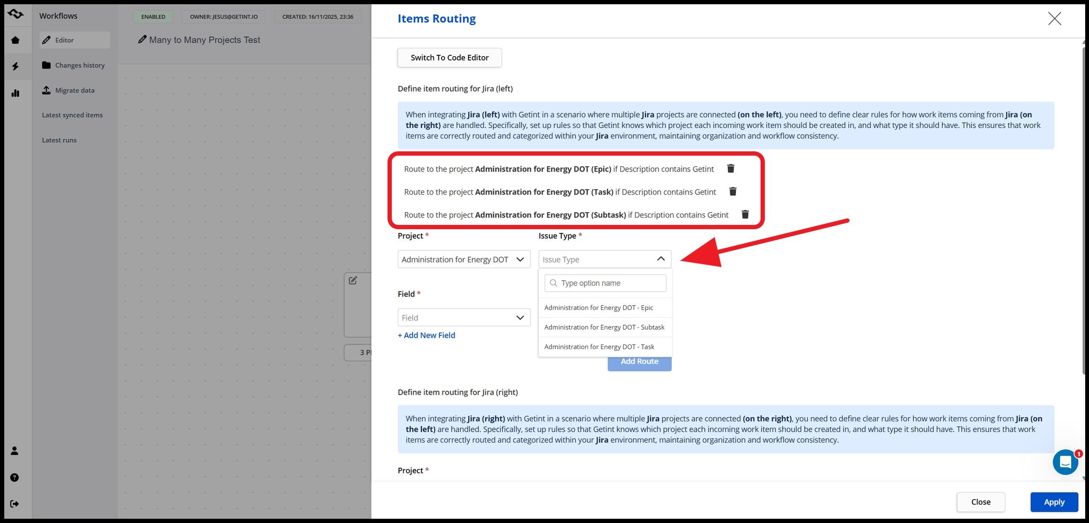Image resolution: width=1089 pixels, height=523 pixels.
Task: Expand the Administration for Energy DOT project dropdown
Action: coord(463,259)
